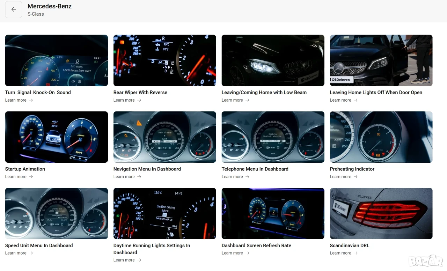Open the Scandinavian DRL tail light image
Viewport: 447px width, 271px height.
(x=381, y=213)
